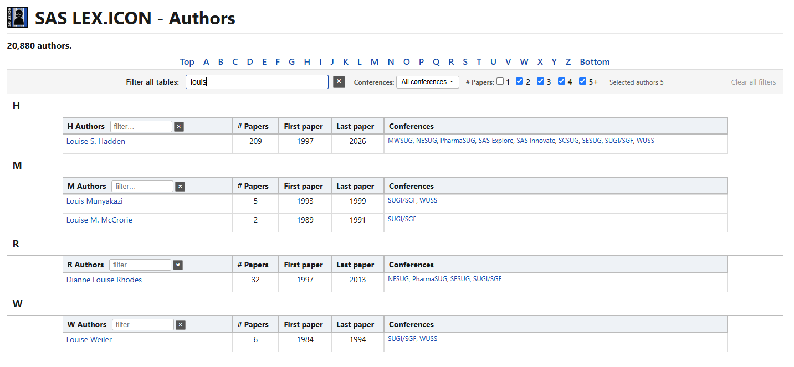Image resolution: width=794 pixels, height=367 pixels.
Task: Open SAS Innovate link for Hadden
Action: click(536, 141)
